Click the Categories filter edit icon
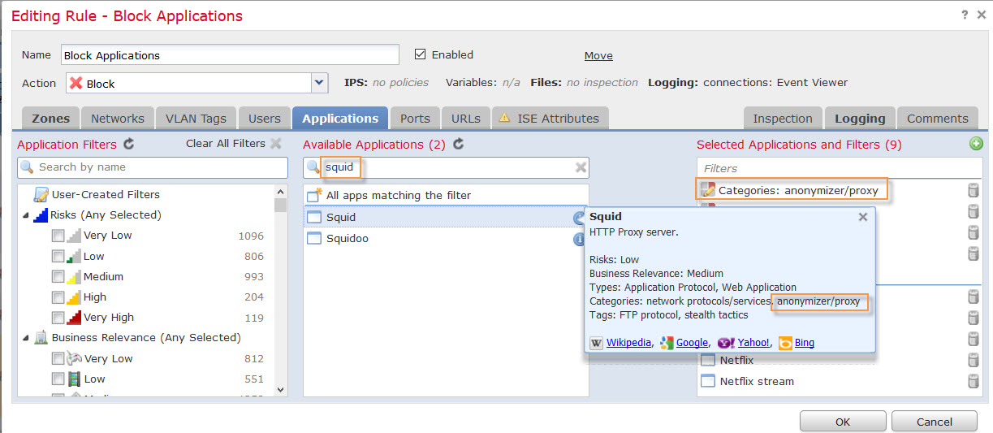 [x=707, y=190]
